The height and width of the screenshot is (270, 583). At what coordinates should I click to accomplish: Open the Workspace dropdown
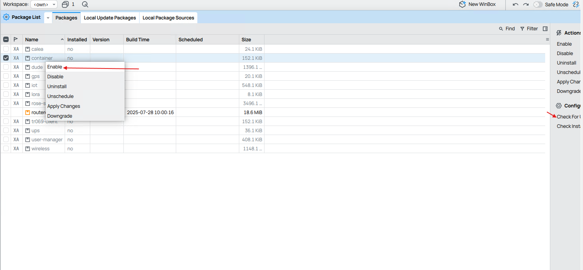43,4
